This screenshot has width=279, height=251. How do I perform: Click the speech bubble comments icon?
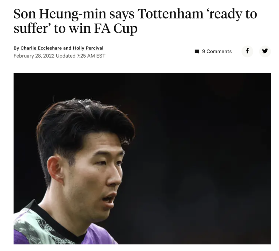point(197,52)
